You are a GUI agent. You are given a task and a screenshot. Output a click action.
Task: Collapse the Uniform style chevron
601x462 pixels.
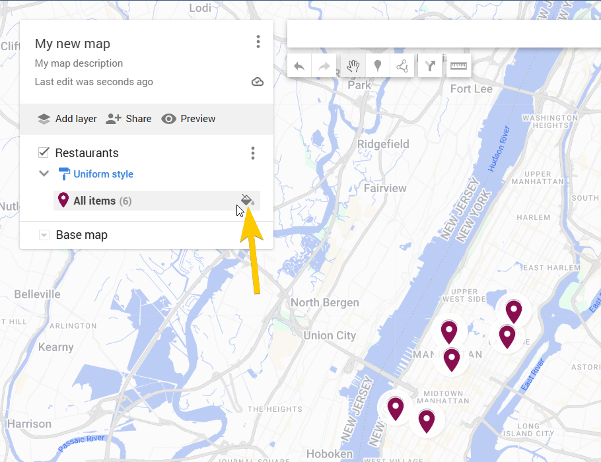tap(44, 174)
